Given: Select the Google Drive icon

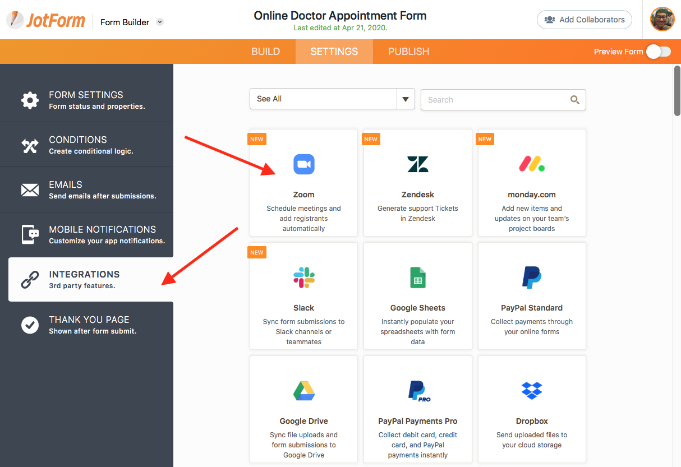Looking at the screenshot, I should [303, 391].
